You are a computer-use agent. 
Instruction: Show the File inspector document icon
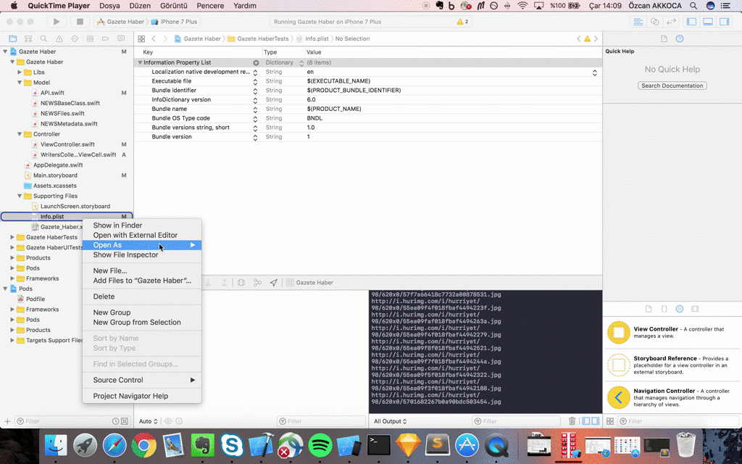(664, 39)
